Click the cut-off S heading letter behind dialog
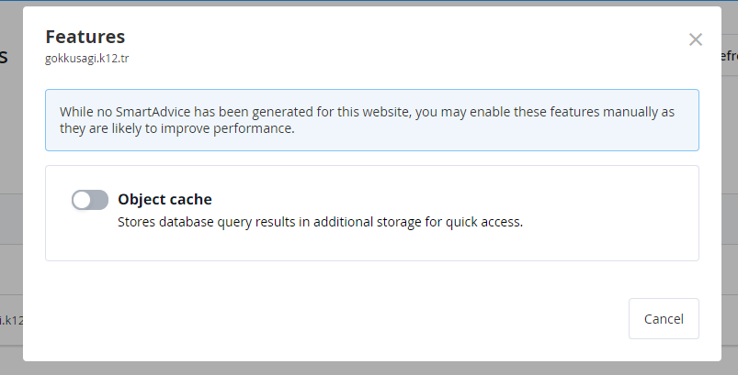This screenshot has height=375, width=738. (4, 57)
